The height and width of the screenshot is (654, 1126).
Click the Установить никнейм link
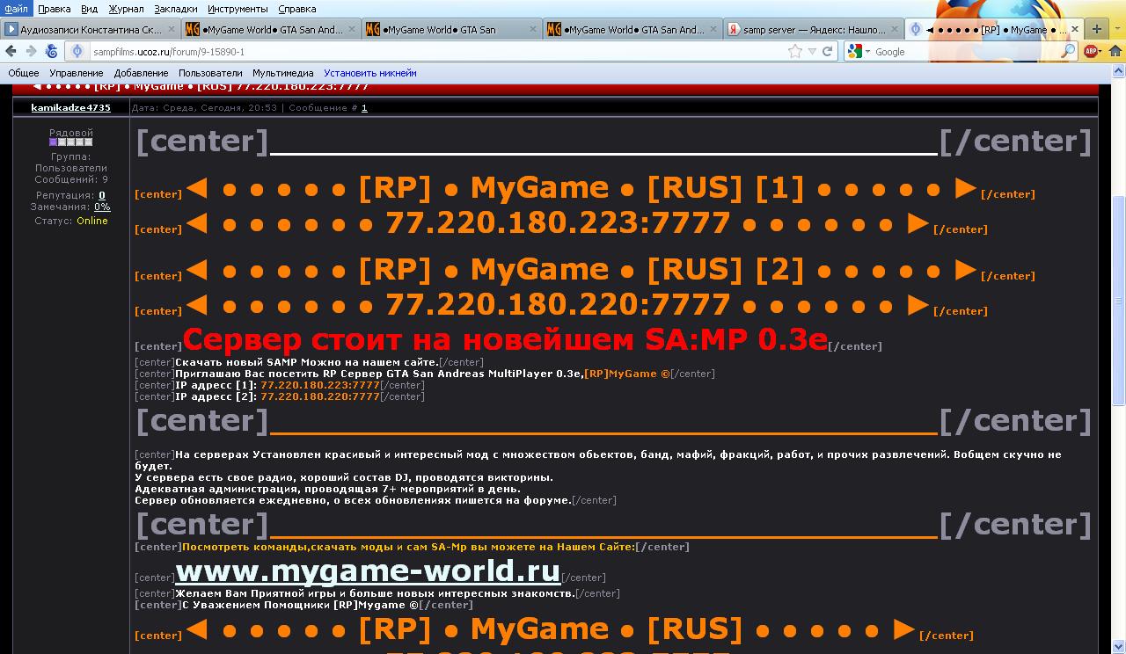click(370, 73)
